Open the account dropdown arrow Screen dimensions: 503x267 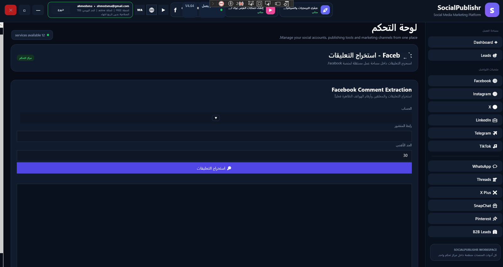click(x=216, y=118)
